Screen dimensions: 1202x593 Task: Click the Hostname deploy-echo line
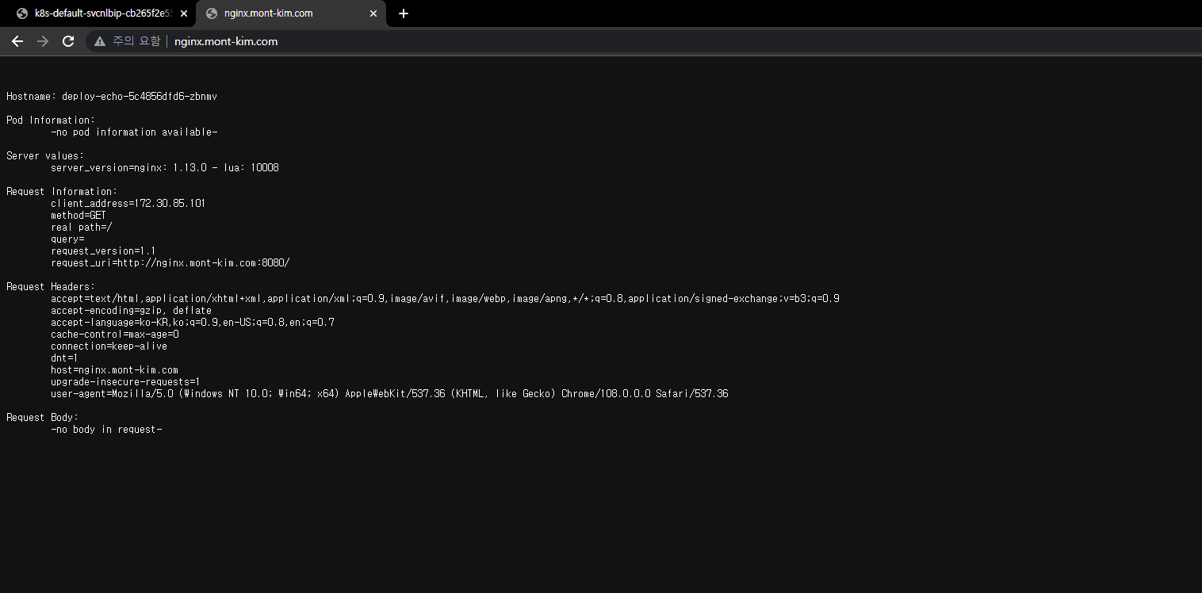point(112,97)
